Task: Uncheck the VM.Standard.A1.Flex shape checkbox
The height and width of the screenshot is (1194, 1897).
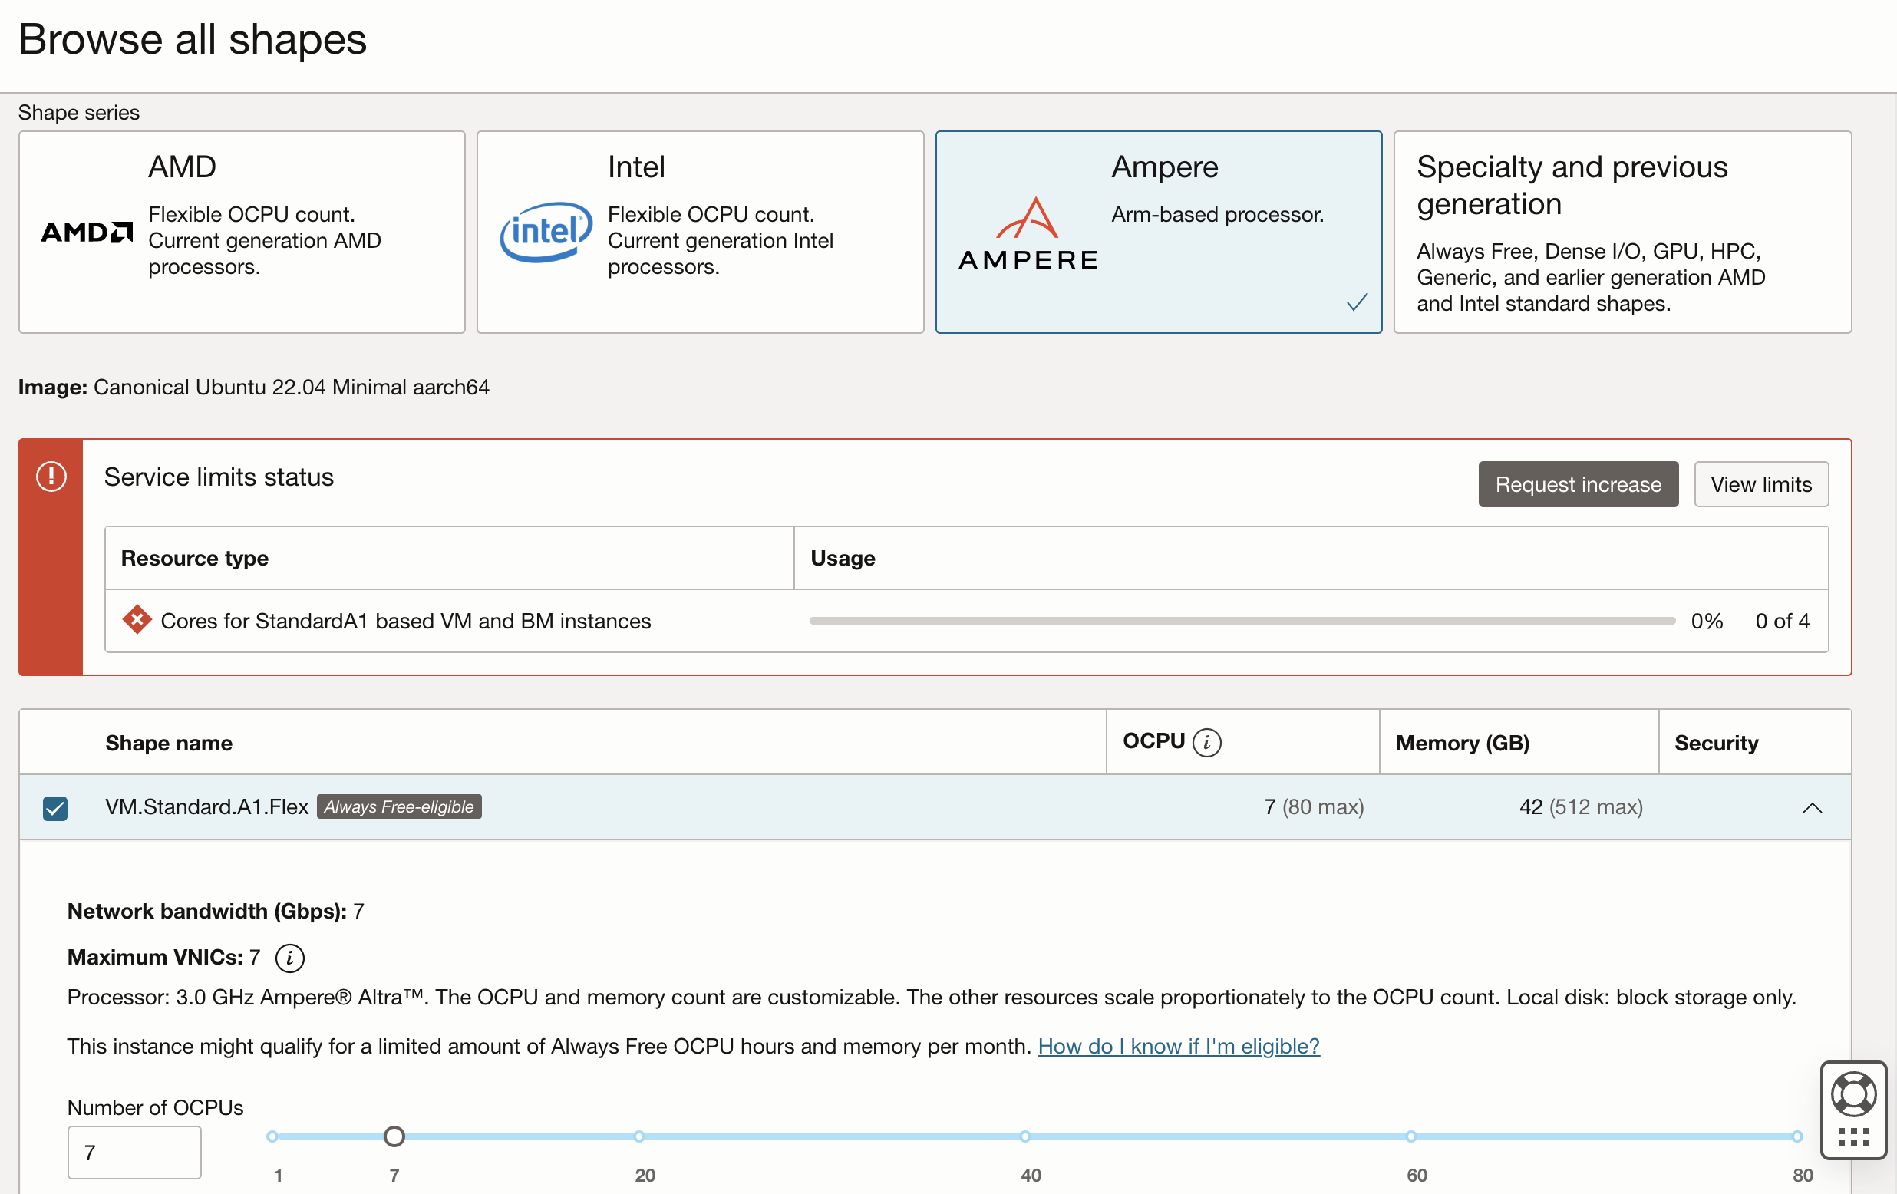Action: [55, 808]
